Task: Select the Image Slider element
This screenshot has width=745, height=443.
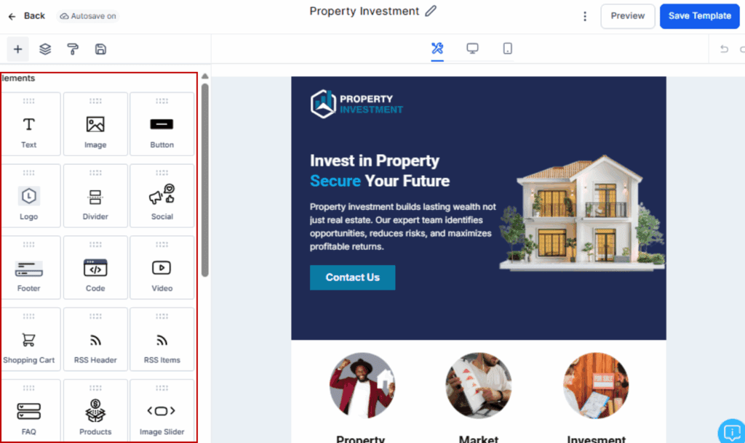Action: (x=162, y=411)
